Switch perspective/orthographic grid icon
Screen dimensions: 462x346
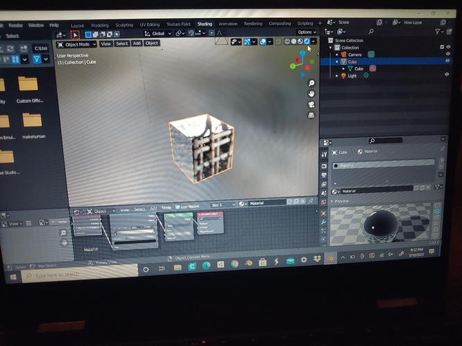pyautogui.click(x=311, y=115)
